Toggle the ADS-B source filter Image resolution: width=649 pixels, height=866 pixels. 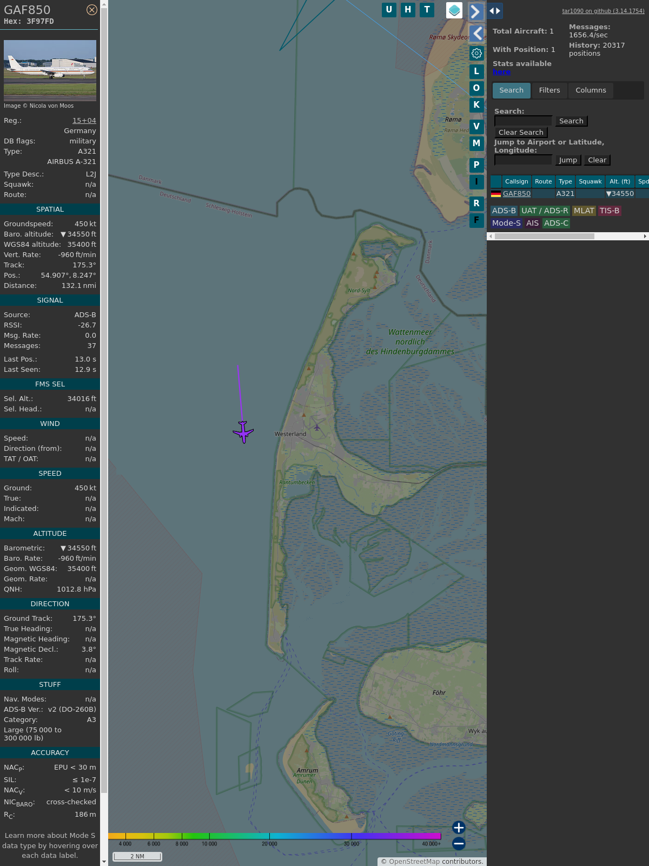[504, 211]
